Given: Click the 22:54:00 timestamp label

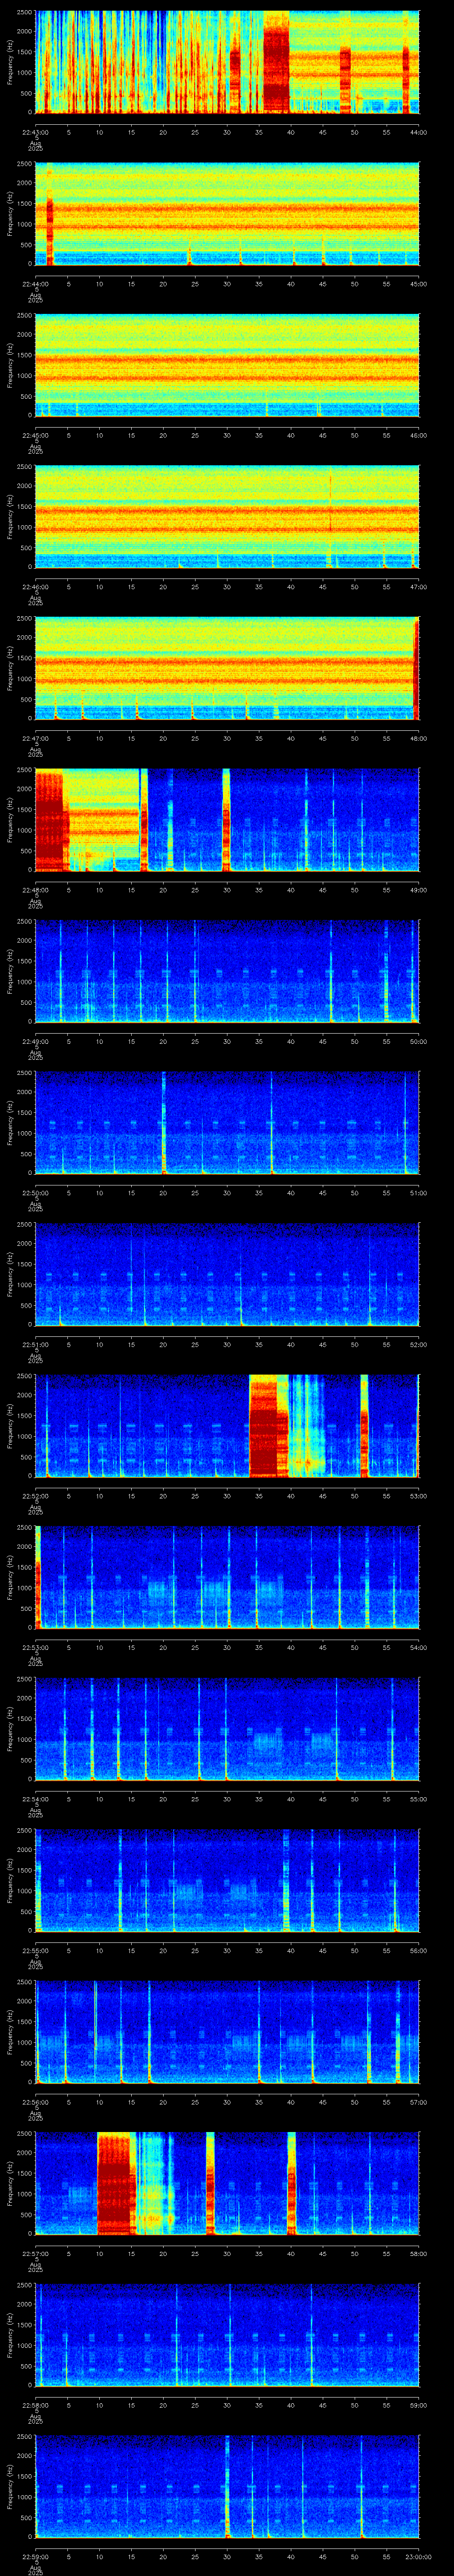Looking at the screenshot, I should pyautogui.click(x=35, y=1799).
